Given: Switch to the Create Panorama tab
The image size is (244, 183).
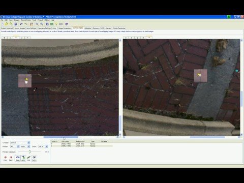Looking at the screenshot, I should pyautogui.click(x=119, y=28).
